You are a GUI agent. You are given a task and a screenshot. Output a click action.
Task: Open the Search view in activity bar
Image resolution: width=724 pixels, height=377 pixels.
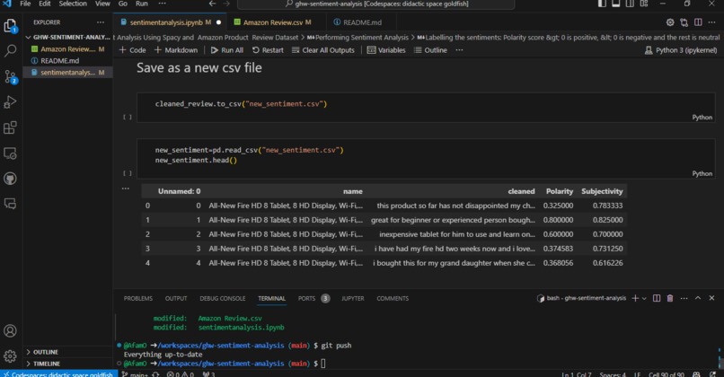[x=10, y=50]
